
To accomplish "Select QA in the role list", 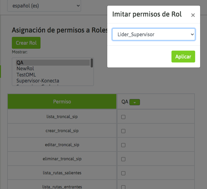I will 20,63.
